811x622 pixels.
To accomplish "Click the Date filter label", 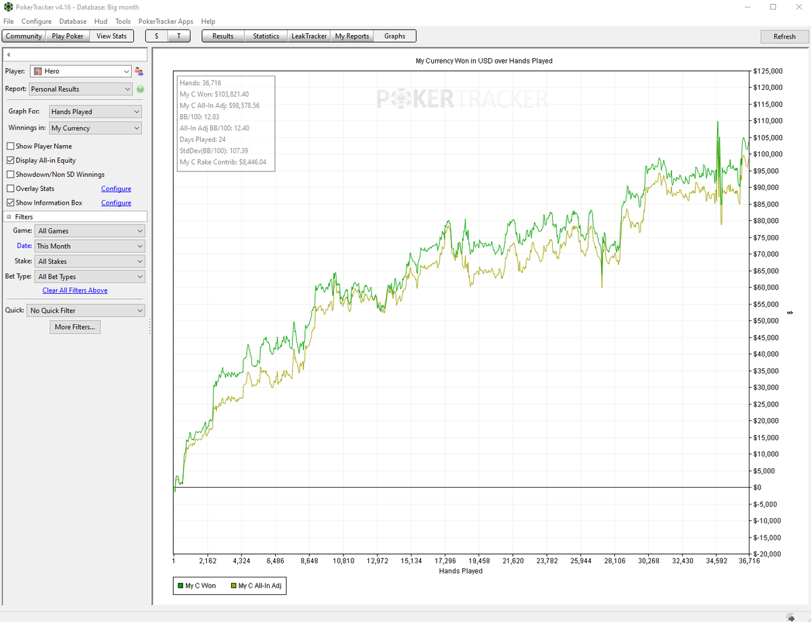I will click(24, 246).
